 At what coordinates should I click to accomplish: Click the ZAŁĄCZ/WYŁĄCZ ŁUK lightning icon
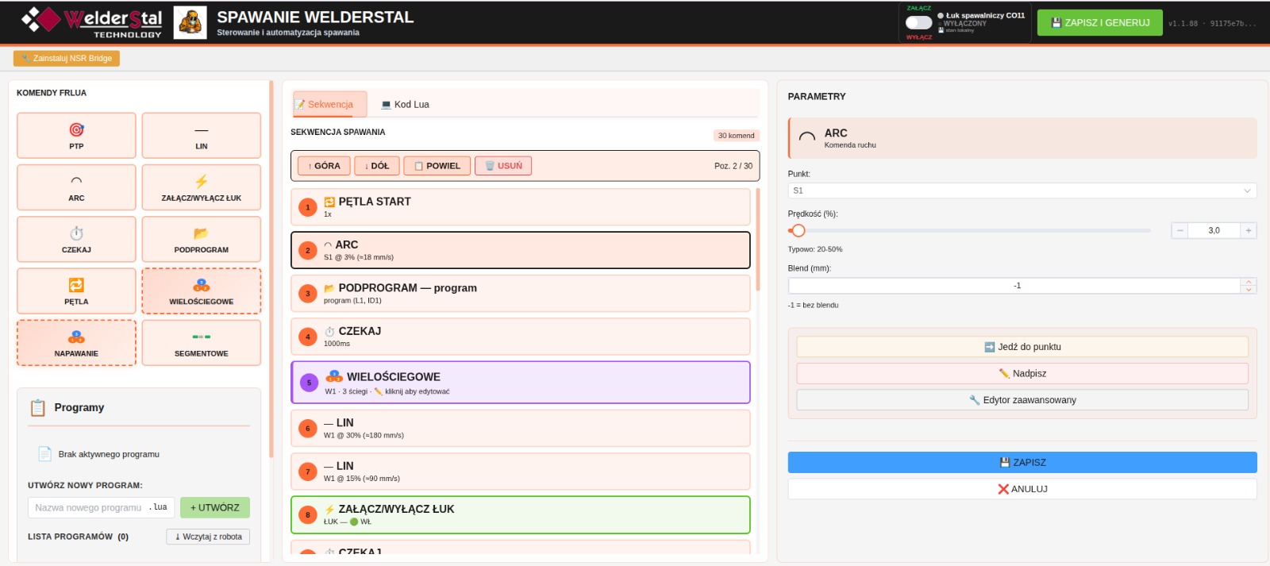(202, 182)
